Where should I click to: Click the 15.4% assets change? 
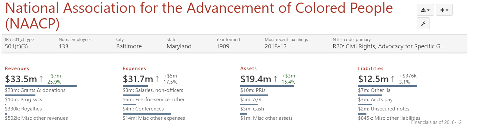[x=288, y=82]
